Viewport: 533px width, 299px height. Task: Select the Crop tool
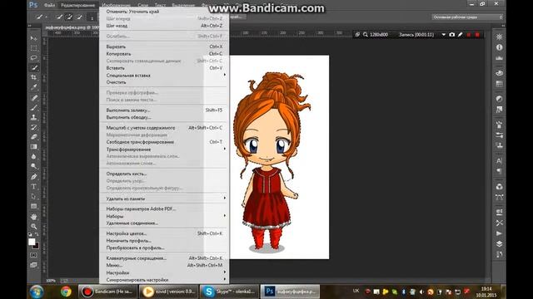point(33,77)
